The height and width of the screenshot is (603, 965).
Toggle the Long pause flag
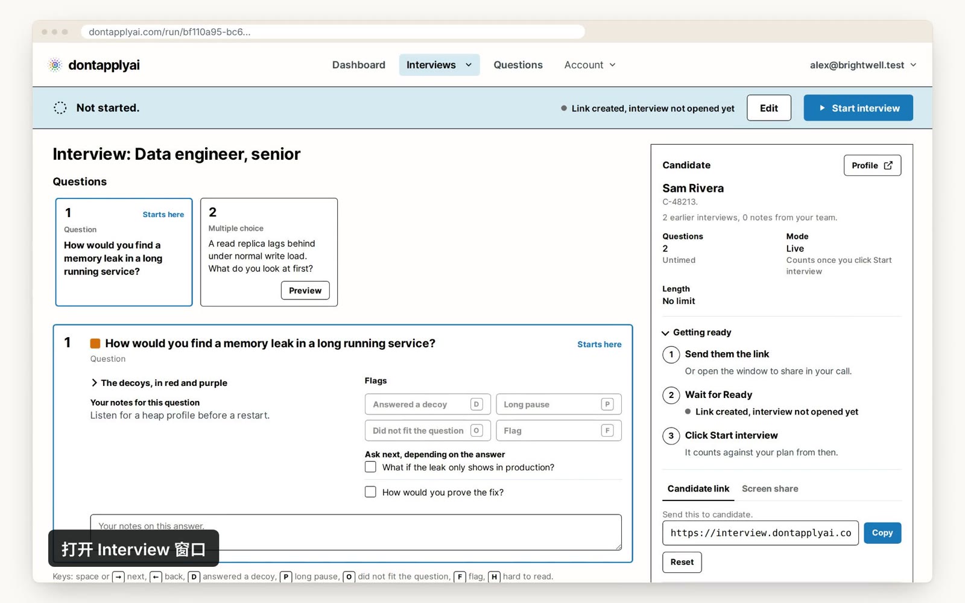[558, 404]
